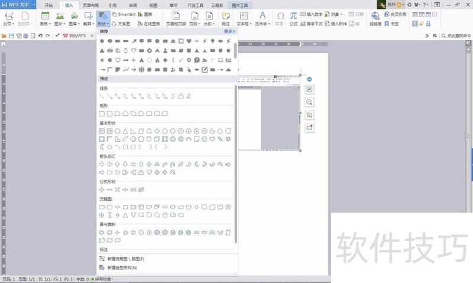Viewport: 473px width, 283px height.
Task: Select the smiley face shape
Action: 204,139
